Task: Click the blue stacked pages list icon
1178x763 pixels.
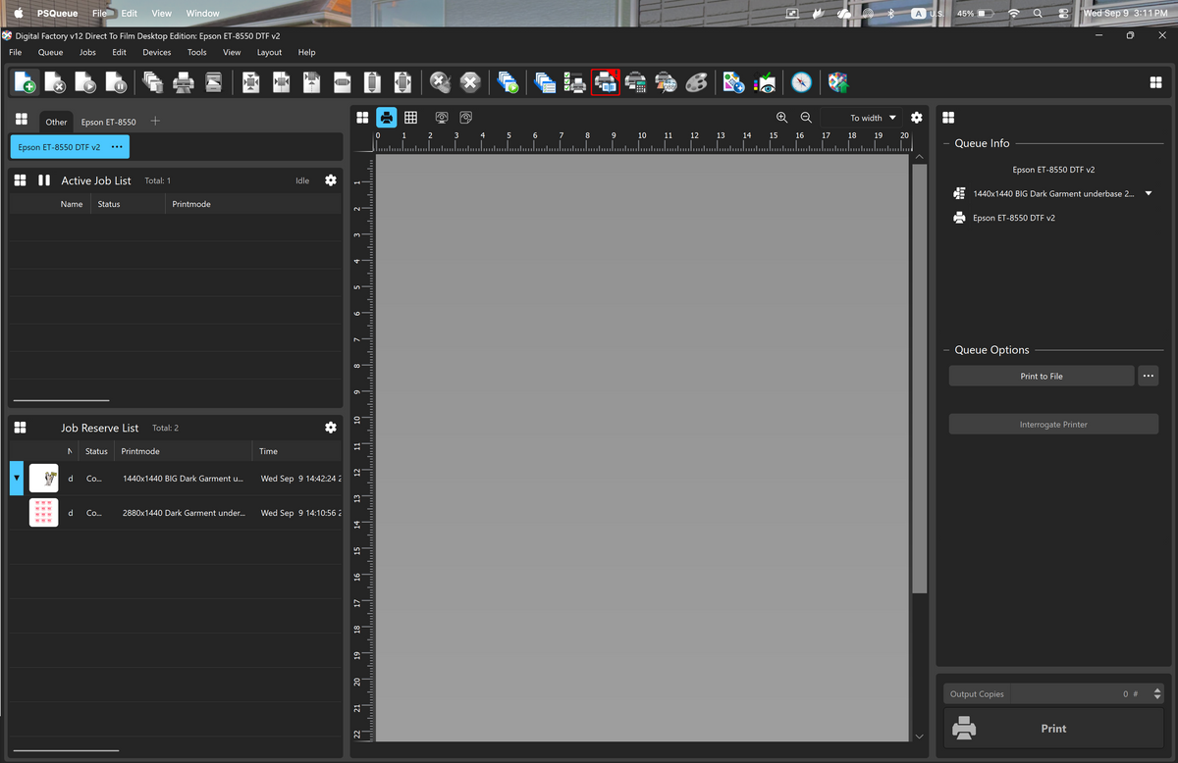Action: pyautogui.click(x=545, y=83)
